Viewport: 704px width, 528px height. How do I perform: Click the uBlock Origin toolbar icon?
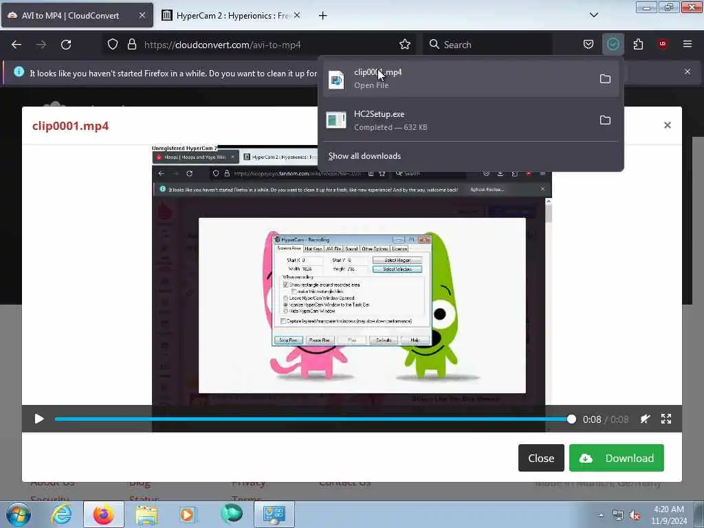coord(663,44)
